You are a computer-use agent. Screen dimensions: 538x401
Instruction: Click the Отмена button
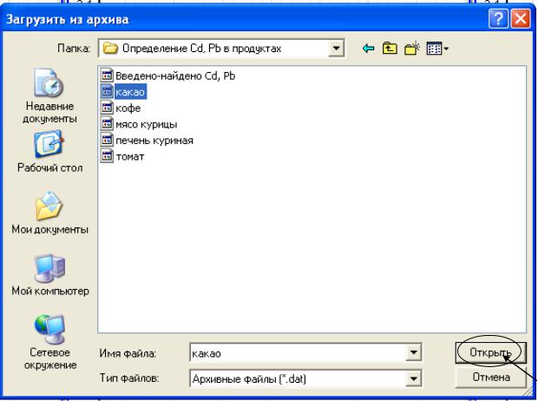click(490, 378)
